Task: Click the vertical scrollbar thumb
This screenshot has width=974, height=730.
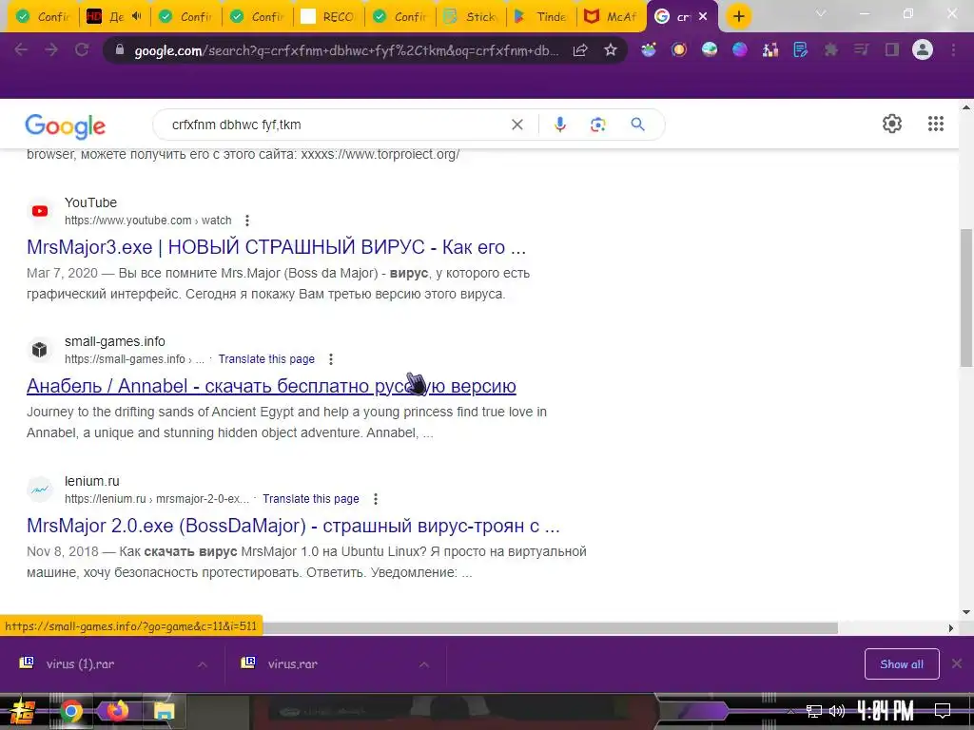Action: [x=966, y=298]
